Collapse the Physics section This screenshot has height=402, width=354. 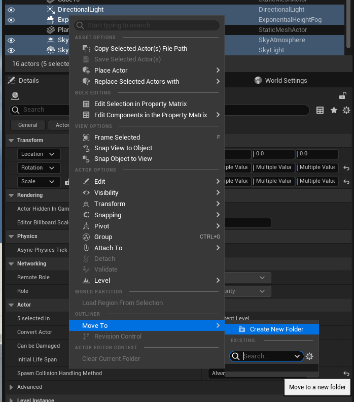11,237
